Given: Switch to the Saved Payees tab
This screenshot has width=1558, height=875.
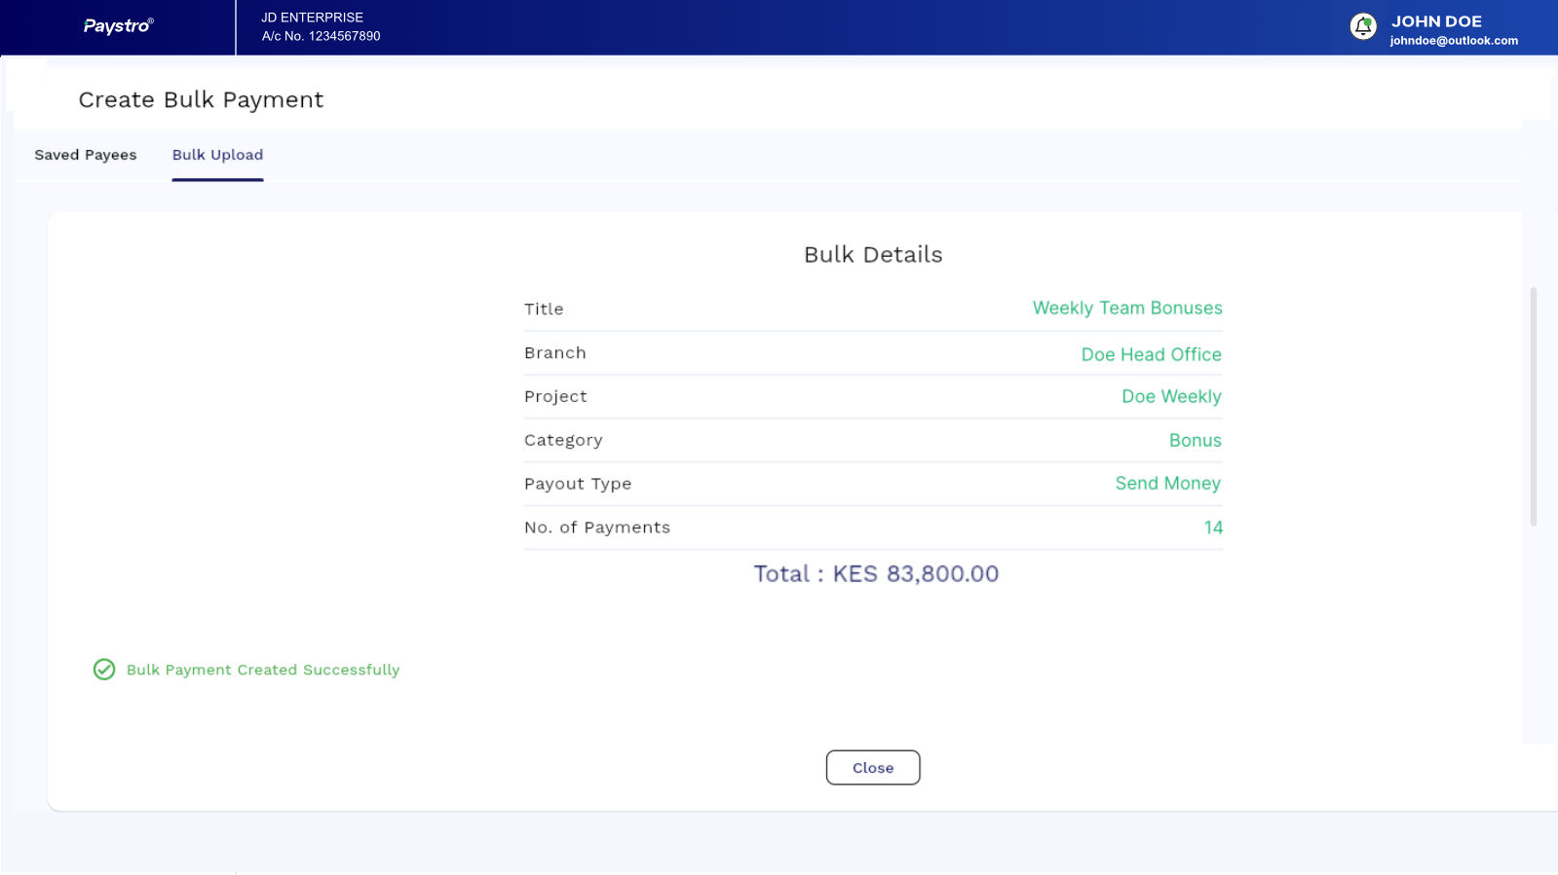Looking at the screenshot, I should (86, 155).
